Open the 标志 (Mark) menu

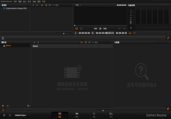pos(30,1)
